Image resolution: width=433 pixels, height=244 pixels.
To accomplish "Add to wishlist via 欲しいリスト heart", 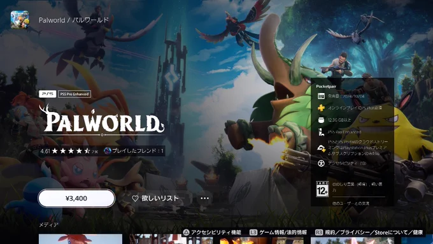I will coord(155,198).
